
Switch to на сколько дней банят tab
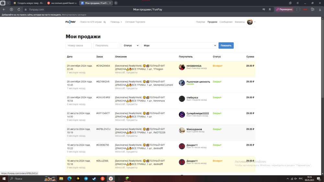[62, 3]
